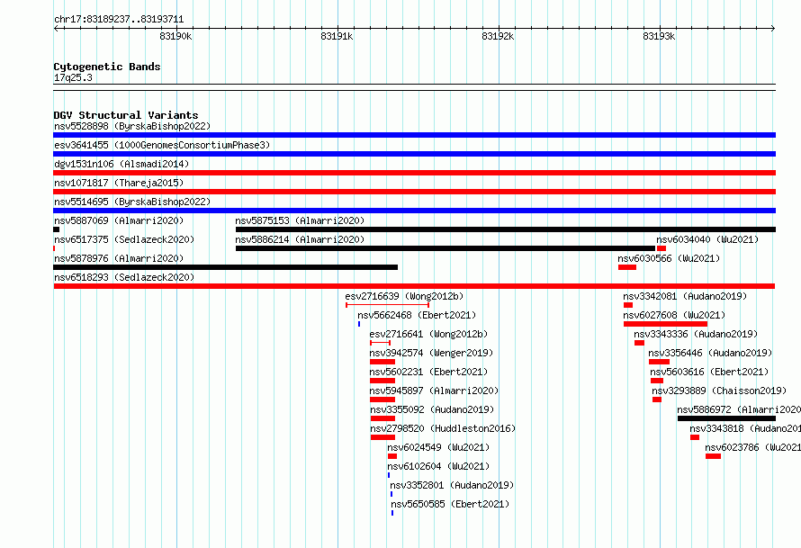This screenshot has width=801, height=548.
Task: Click the nsv5875153 (Almarri2020) label
Action: pyautogui.click(x=300, y=220)
